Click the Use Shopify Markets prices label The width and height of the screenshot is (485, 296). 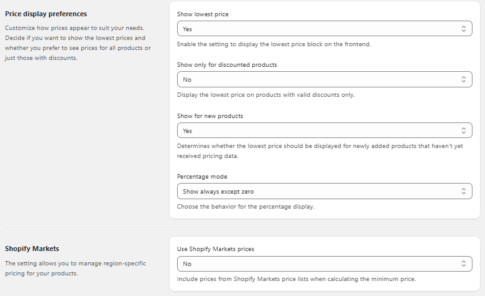click(215, 249)
